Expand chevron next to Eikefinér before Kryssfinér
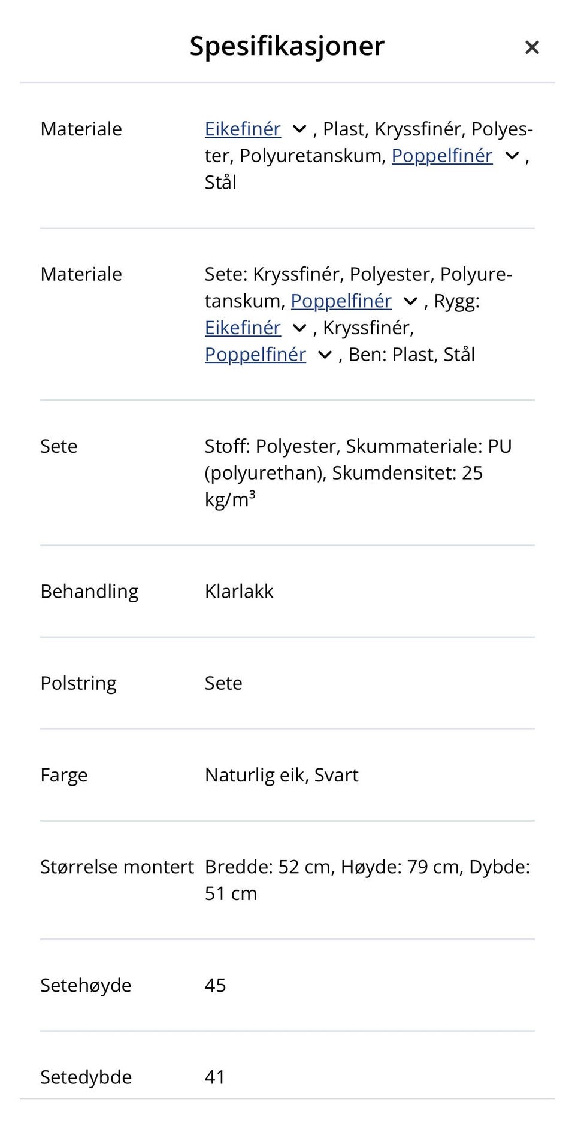This screenshot has width=575, height=1142. (299, 328)
